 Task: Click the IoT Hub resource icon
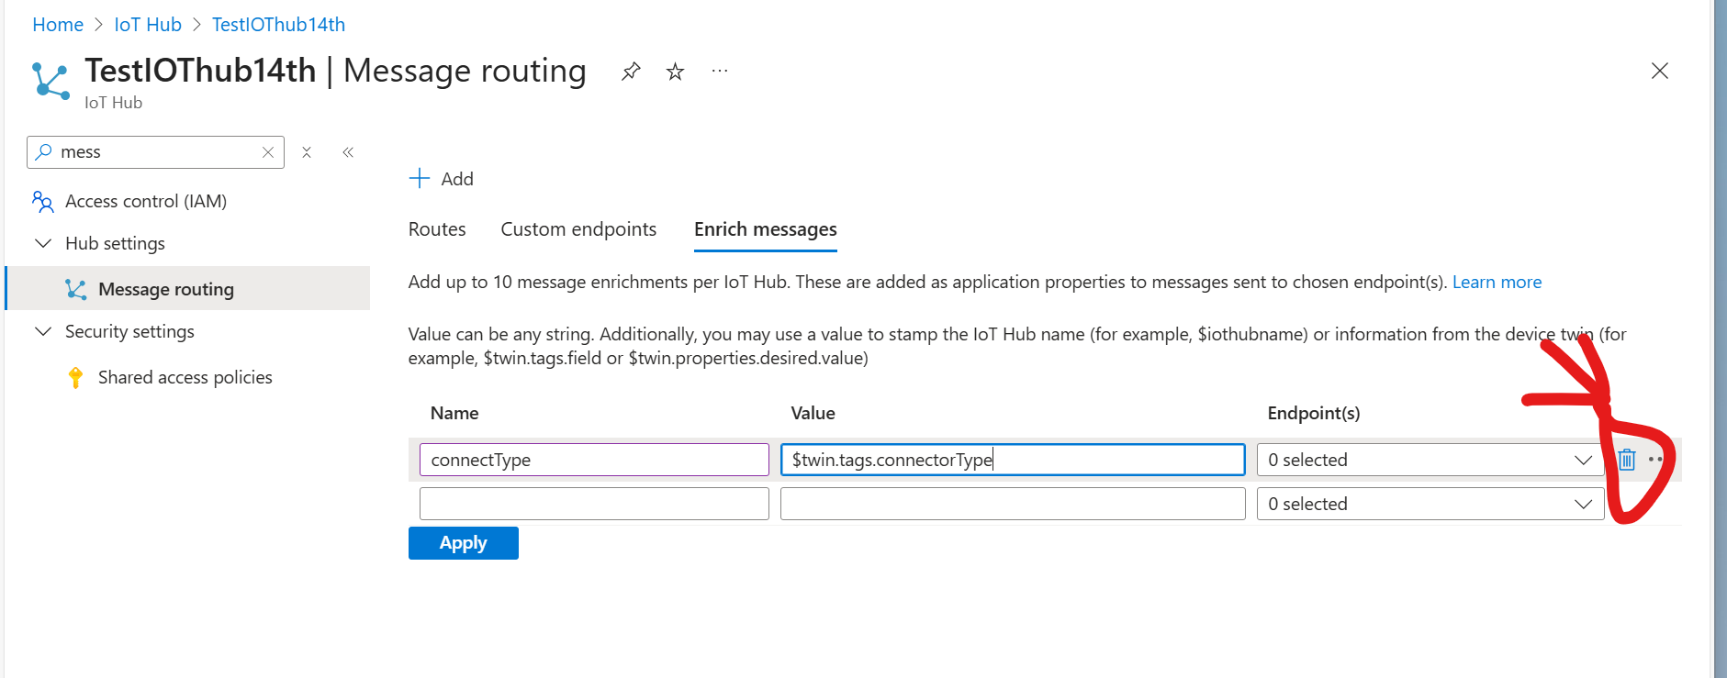point(50,81)
